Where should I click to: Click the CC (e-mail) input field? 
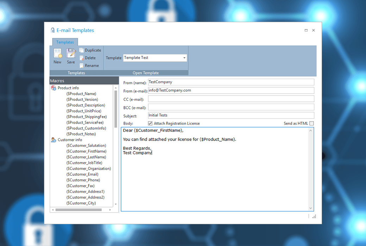point(231,99)
